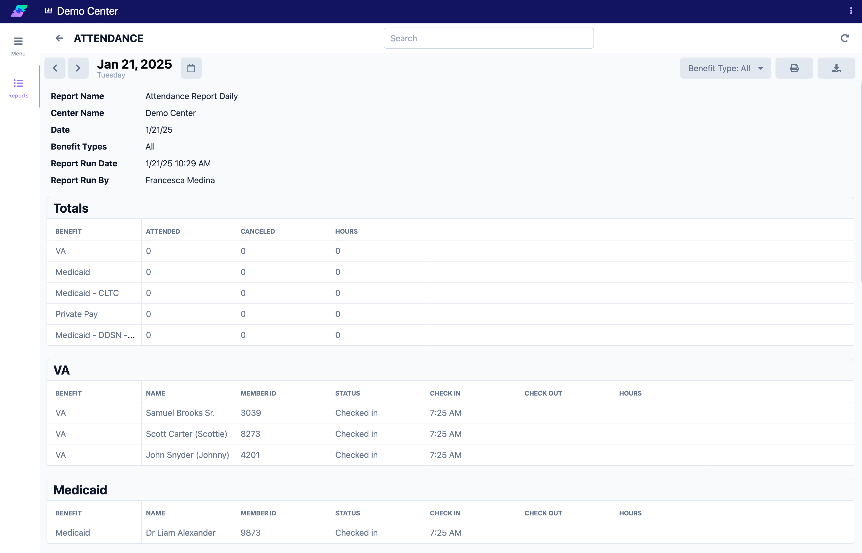Go to the previous day
Image resolution: width=862 pixels, height=553 pixels.
(55, 68)
